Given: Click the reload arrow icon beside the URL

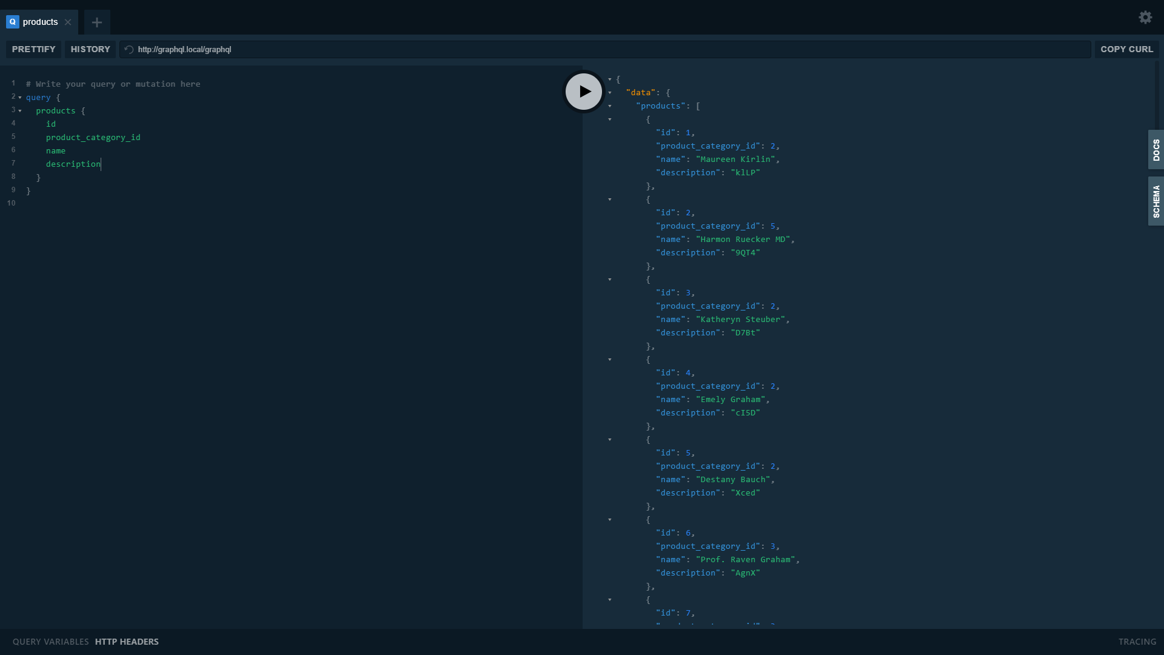Looking at the screenshot, I should 128,49.
